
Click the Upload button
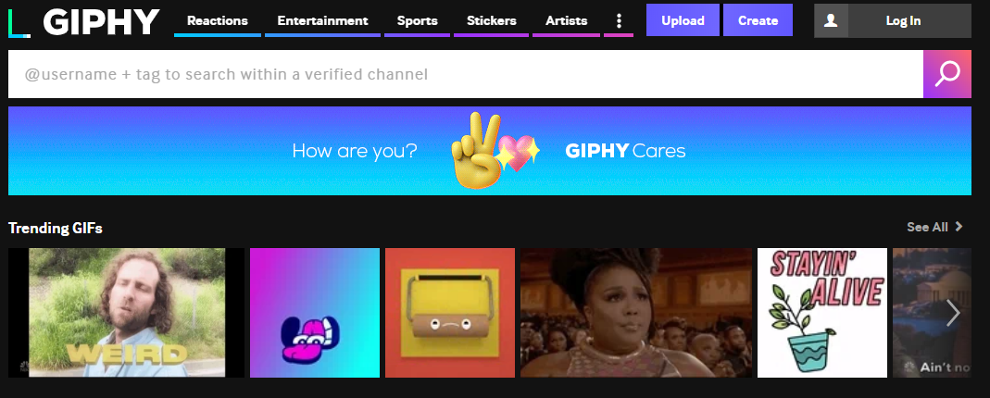(x=683, y=20)
